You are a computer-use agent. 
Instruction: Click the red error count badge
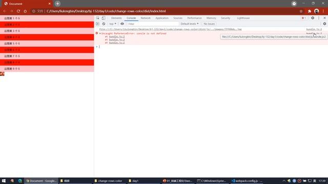[x=304, y=18]
